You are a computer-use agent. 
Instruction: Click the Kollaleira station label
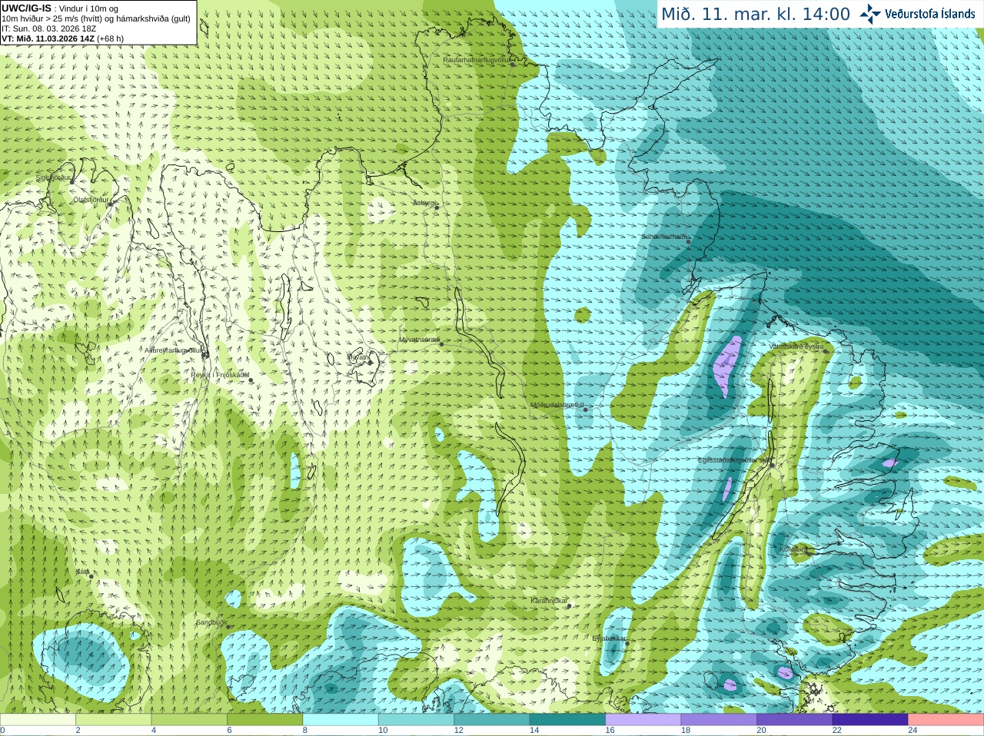[793, 549]
